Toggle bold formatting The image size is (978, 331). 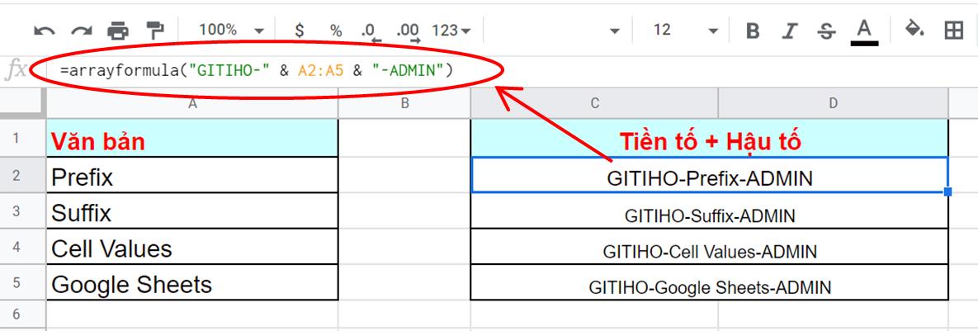[753, 30]
